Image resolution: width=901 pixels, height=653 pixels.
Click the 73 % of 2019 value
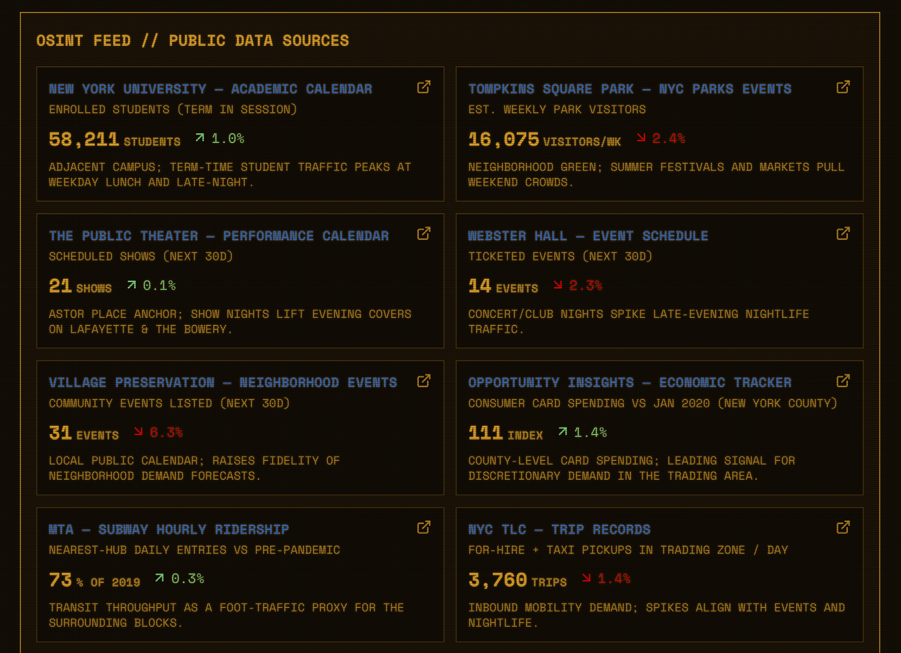94,580
